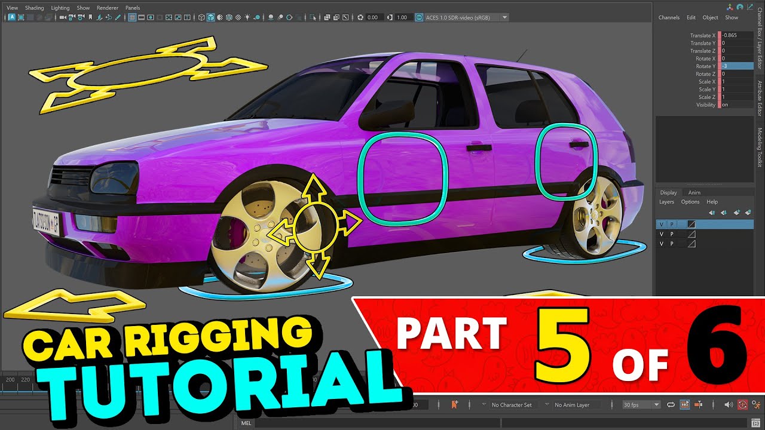Toggle the viewport Grid icon
Screen dimensions: 765x430
click(132, 17)
